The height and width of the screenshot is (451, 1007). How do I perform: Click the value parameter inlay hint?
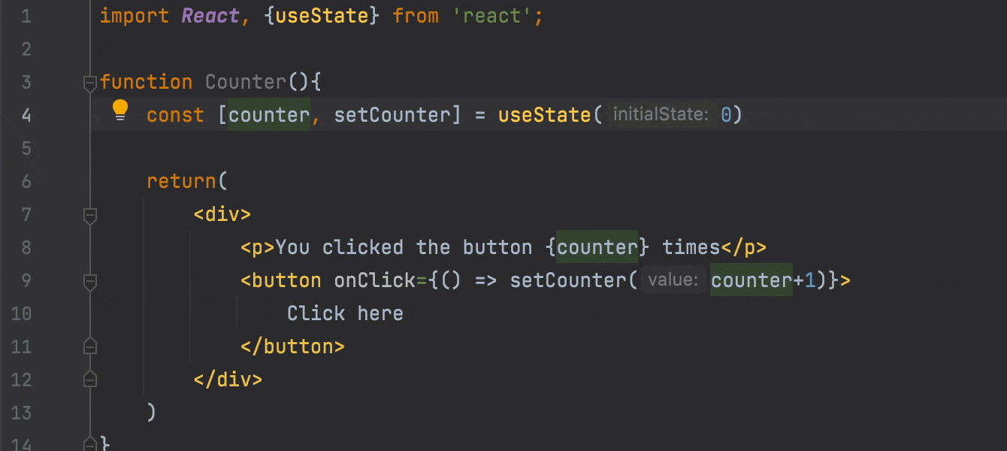click(673, 280)
